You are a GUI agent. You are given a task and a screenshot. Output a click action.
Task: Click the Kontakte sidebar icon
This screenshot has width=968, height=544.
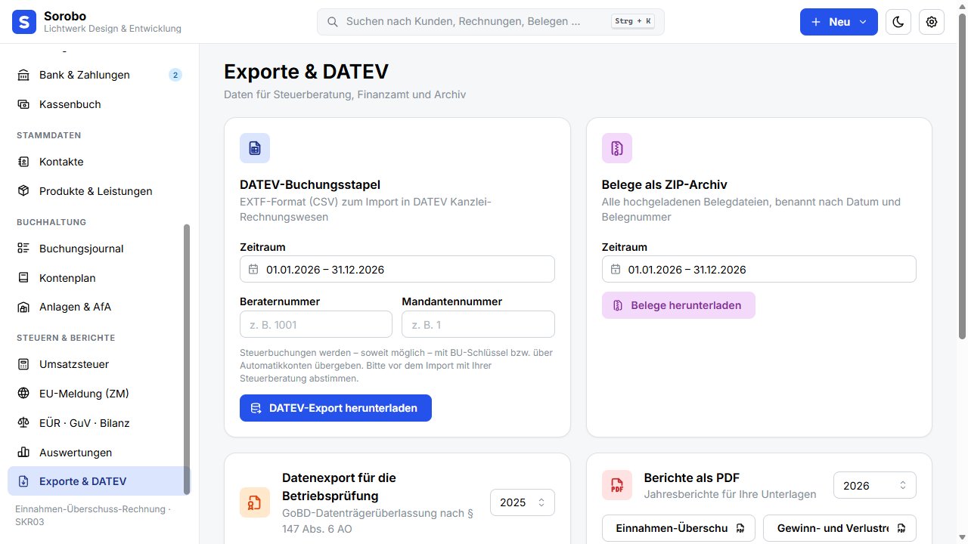(x=23, y=162)
